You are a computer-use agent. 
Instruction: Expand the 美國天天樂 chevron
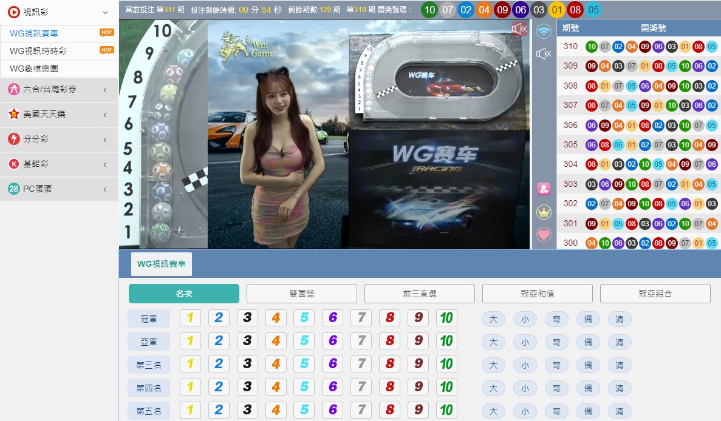click(105, 114)
